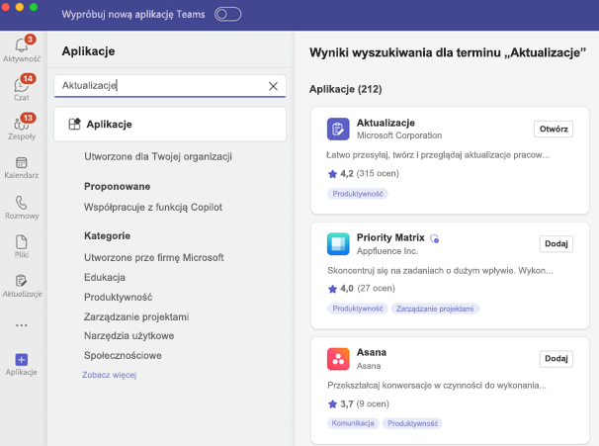Screen dimensions: 599x446
Task: Click the Appfluence Inc. publisher text
Action: (x=387, y=251)
